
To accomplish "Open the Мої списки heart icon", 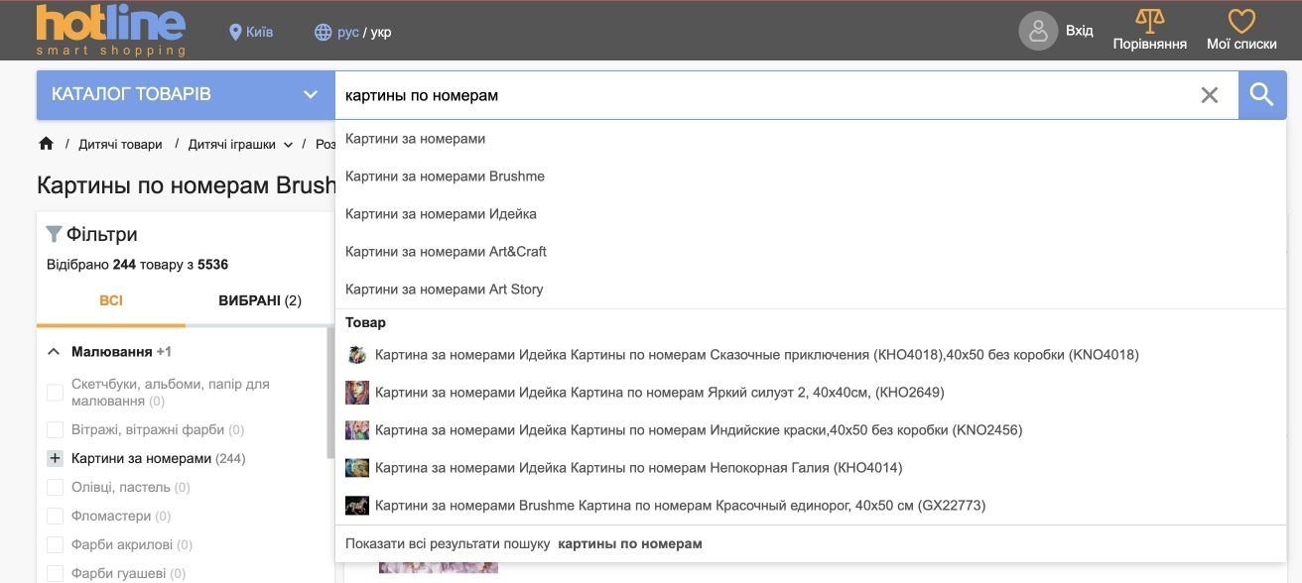I will 1241,21.
